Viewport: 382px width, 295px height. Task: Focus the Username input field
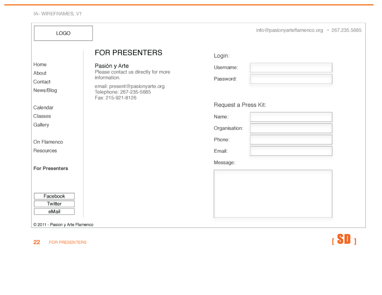pyautogui.click(x=291, y=68)
